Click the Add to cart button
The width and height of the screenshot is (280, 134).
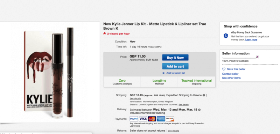coord(175,66)
